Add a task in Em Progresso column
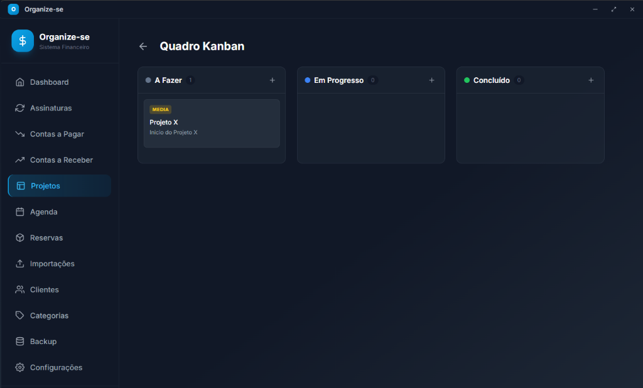Image resolution: width=643 pixels, height=388 pixels. click(432, 80)
